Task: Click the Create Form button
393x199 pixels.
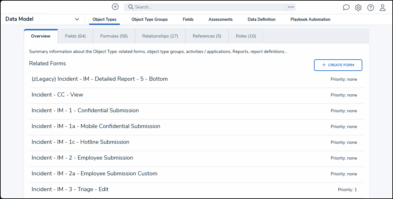Action: coord(338,65)
